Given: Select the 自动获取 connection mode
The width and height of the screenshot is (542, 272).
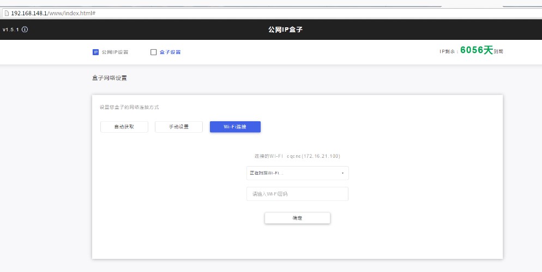Looking at the screenshot, I should tap(124, 127).
